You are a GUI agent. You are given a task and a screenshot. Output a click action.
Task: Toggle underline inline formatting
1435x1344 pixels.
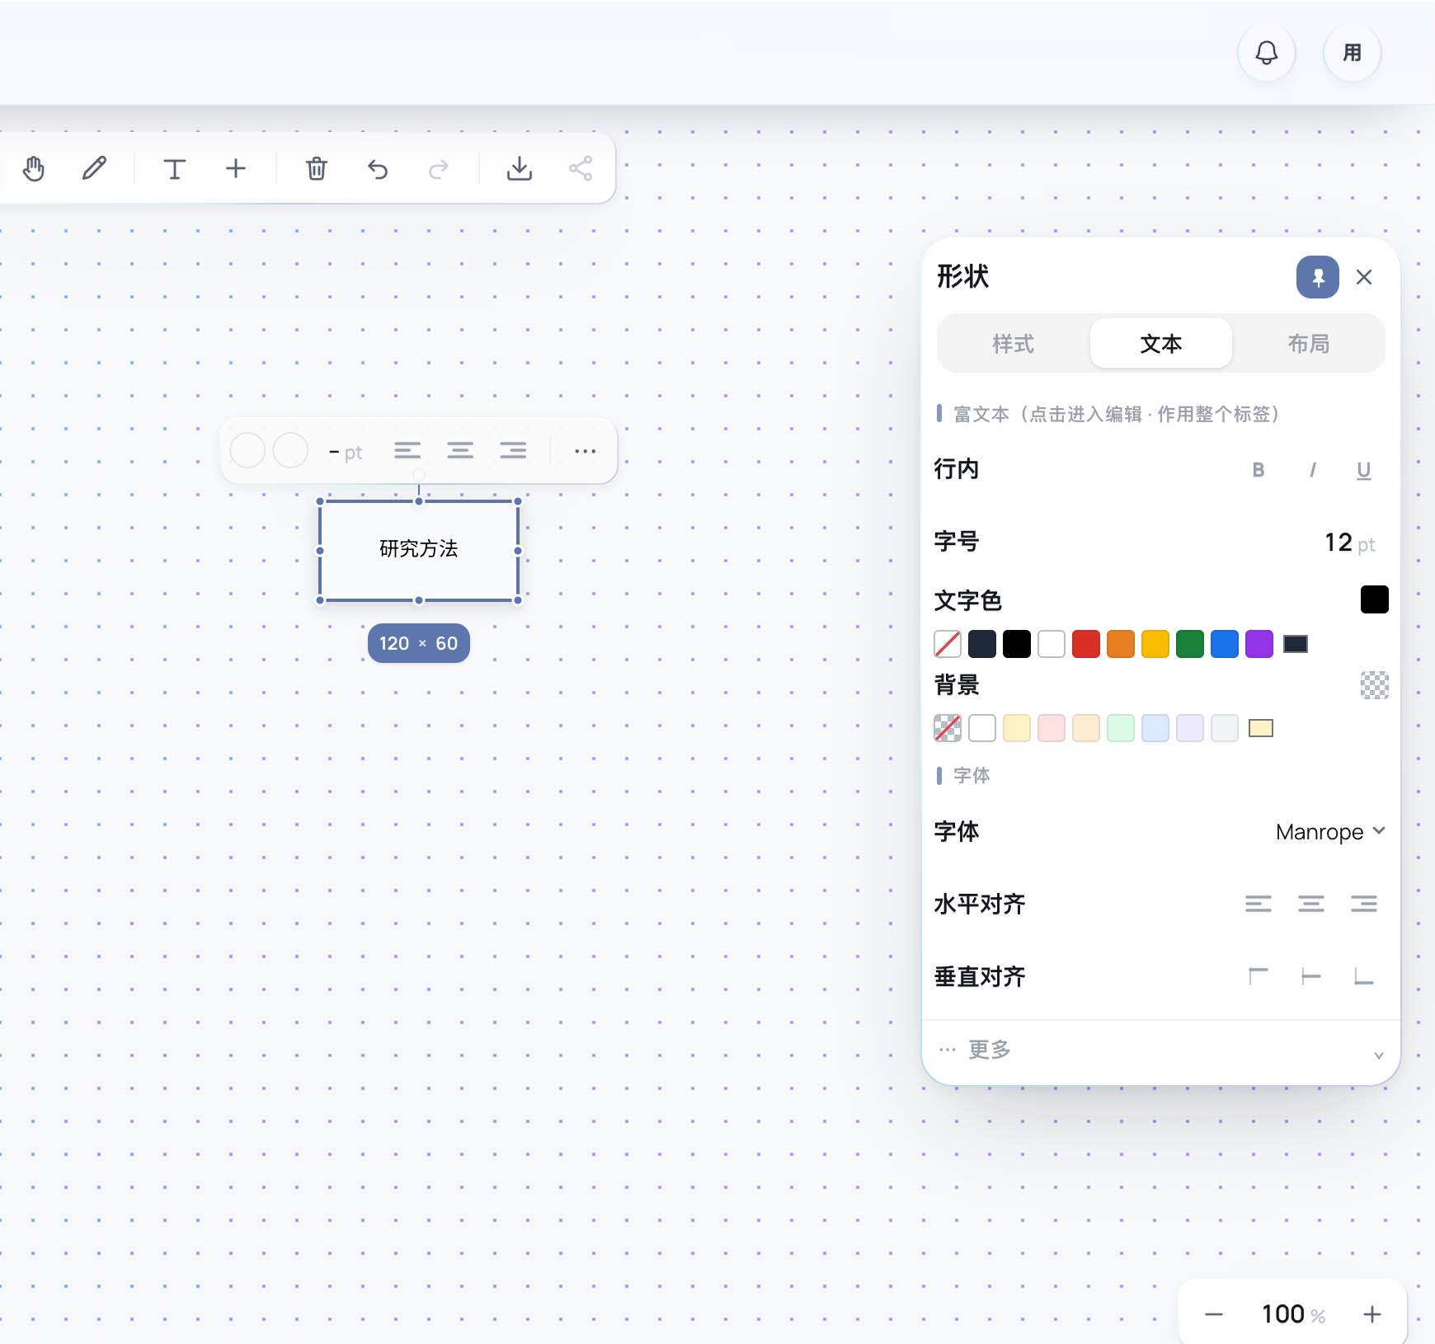[1364, 470]
